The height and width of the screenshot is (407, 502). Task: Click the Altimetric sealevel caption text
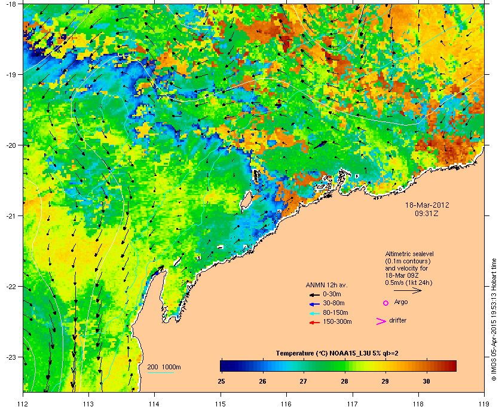click(x=409, y=254)
